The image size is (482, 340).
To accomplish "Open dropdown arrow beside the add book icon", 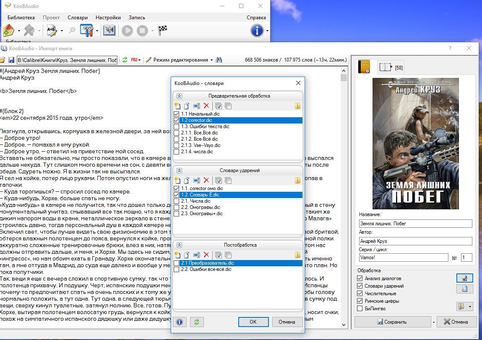I will [19, 31].
